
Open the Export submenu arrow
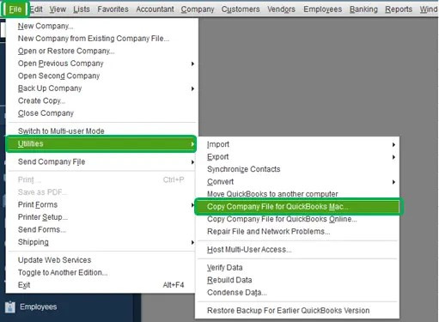click(x=393, y=157)
